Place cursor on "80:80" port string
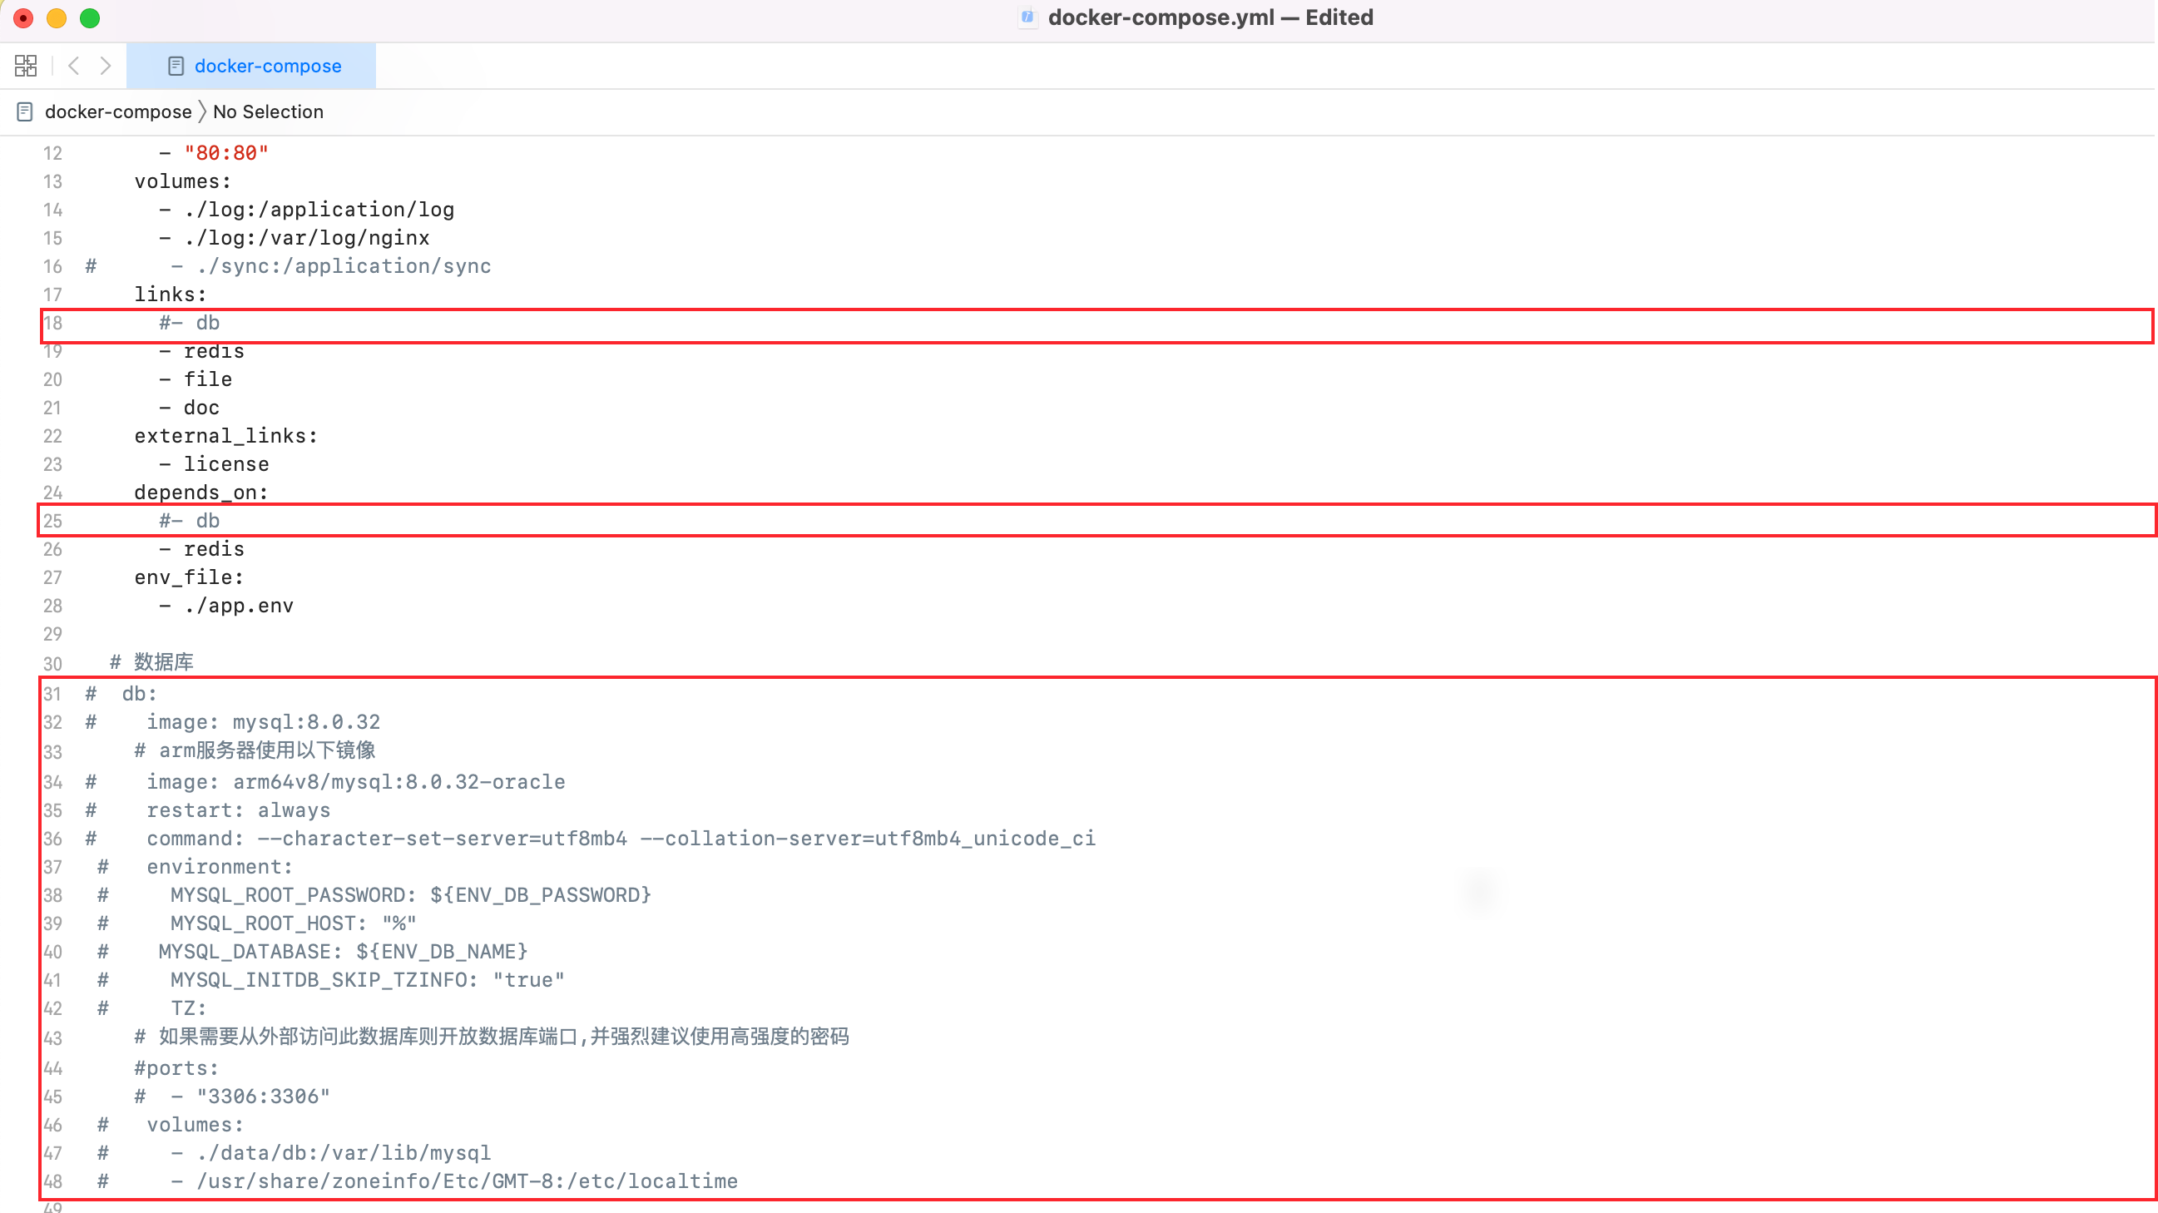The image size is (2158, 1213). point(226,152)
